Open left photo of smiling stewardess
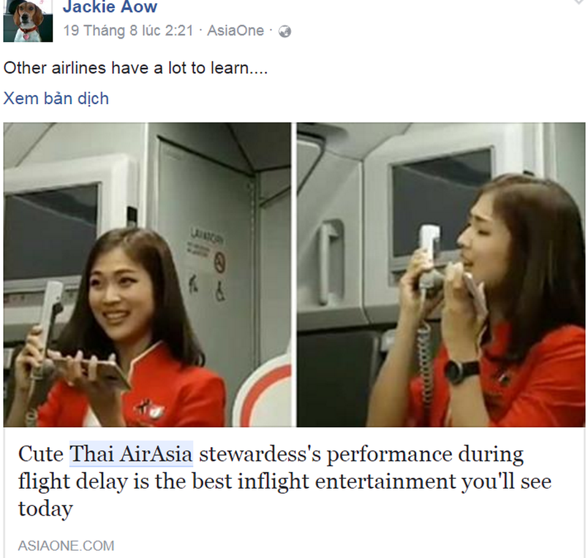Image resolution: width=588 pixels, height=558 pixels. click(x=147, y=274)
